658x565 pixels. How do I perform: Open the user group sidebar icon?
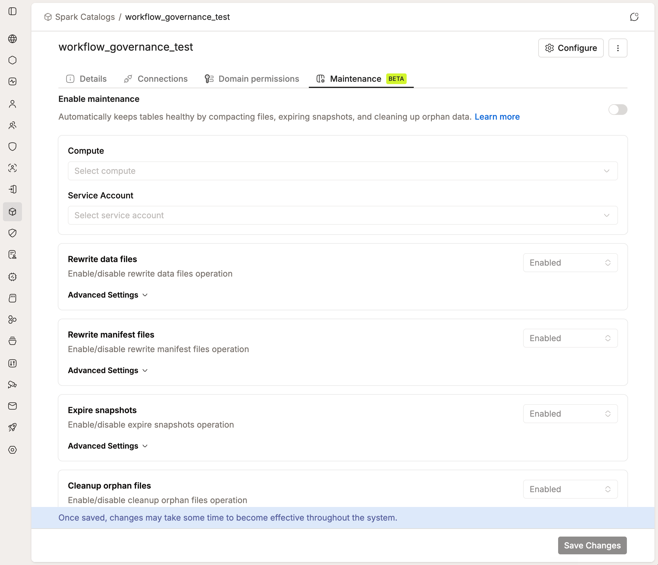tap(12, 125)
